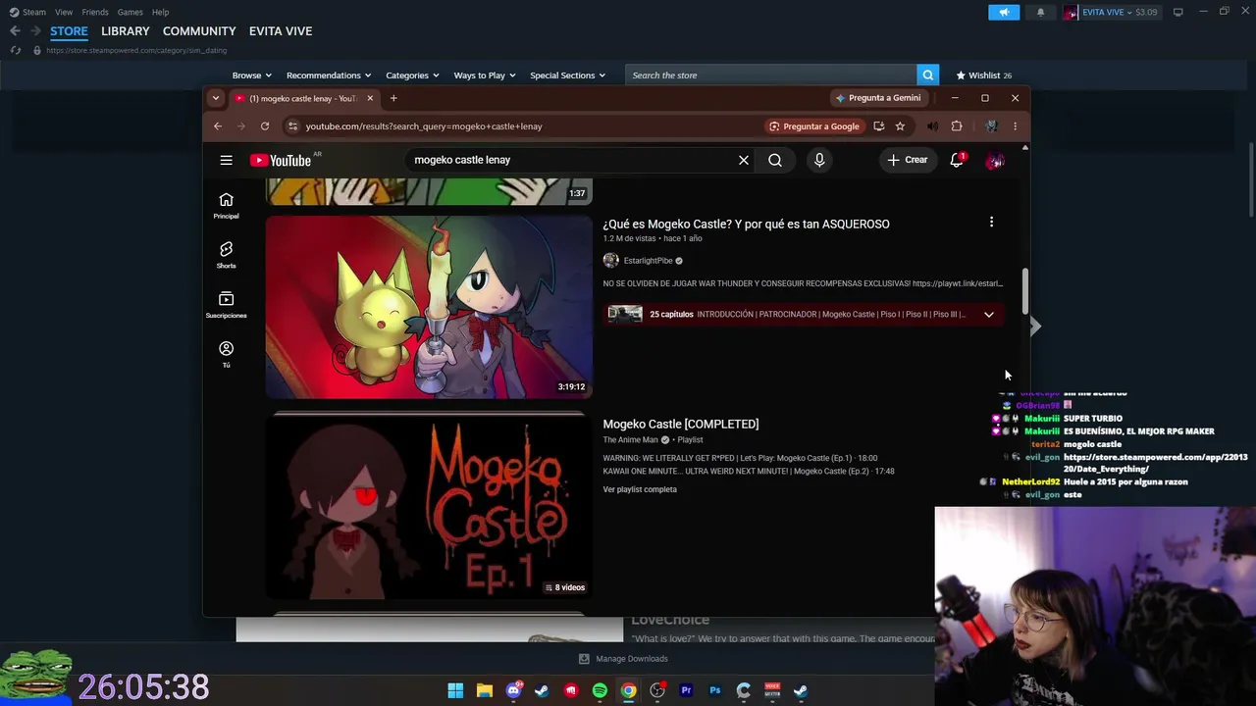Open the EVITA VIVE account dropdown in Steam
Image resolution: width=1256 pixels, height=706 pixels.
pyautogui.click(x=1111, y=12)
